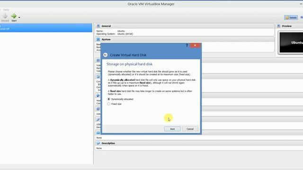303x170 pixels.
Task: Click the Description section icon
Action: coord(98,143)
